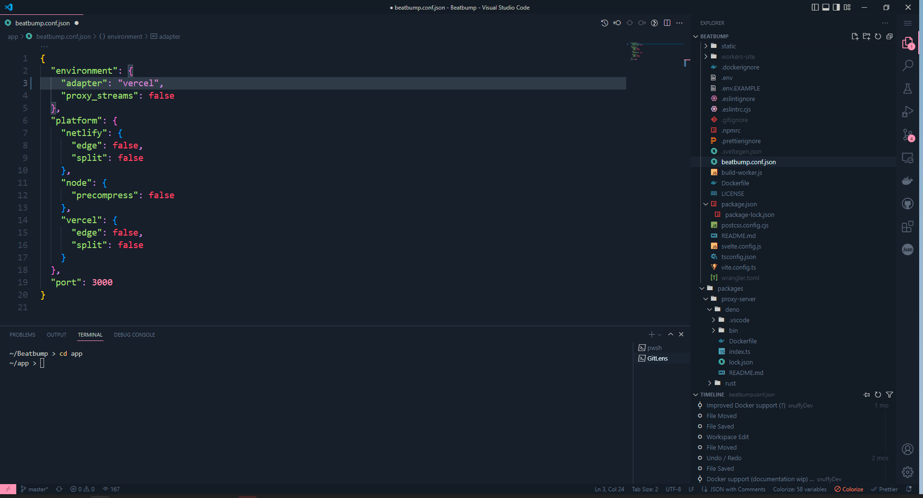923x498 pixels.
Task: Toggle the secondary side bar layout
Action: (836, 7)
